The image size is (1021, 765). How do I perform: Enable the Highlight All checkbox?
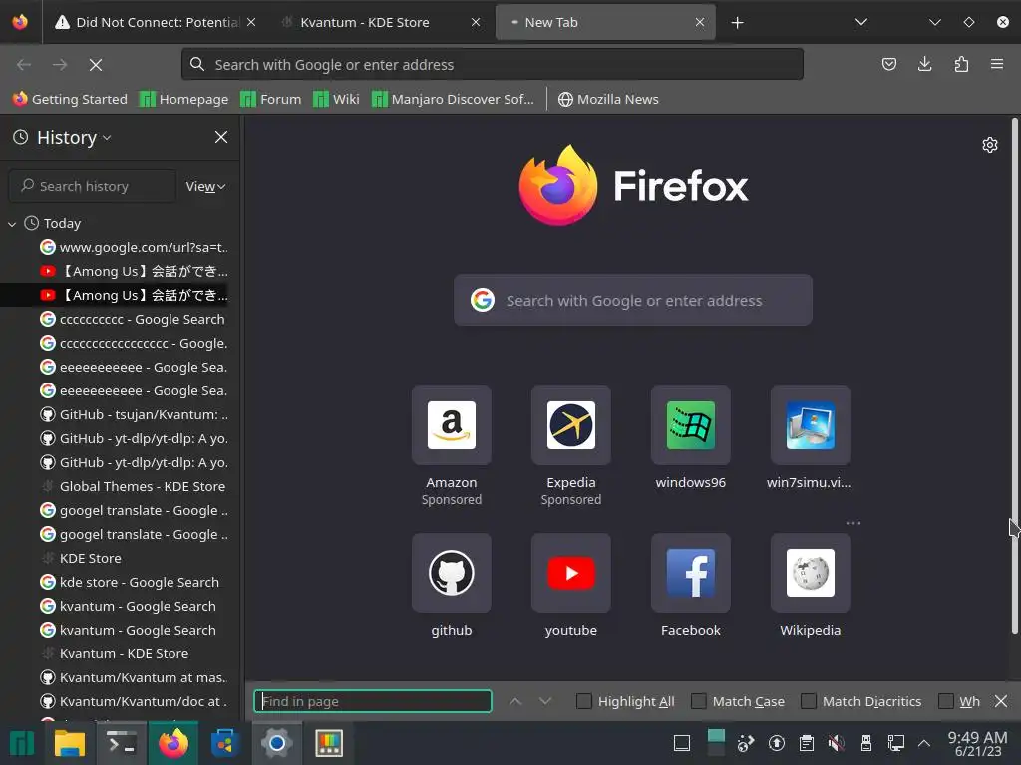click(584, 701)
